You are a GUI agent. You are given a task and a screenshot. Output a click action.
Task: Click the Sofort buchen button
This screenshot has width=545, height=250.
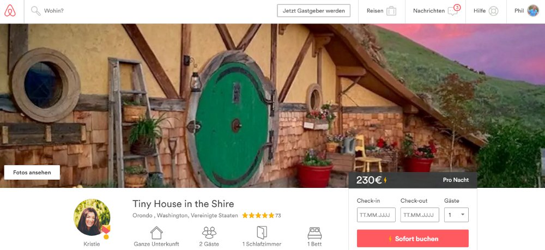point(413,239)
